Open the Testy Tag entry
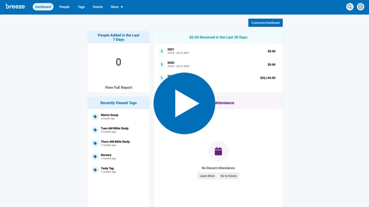 [x=107, y=168]
